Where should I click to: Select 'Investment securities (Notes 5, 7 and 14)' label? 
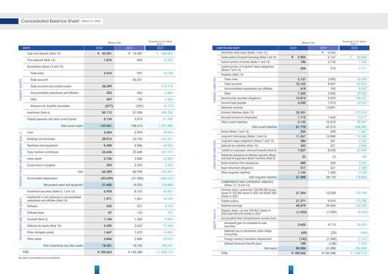[51, 191]
